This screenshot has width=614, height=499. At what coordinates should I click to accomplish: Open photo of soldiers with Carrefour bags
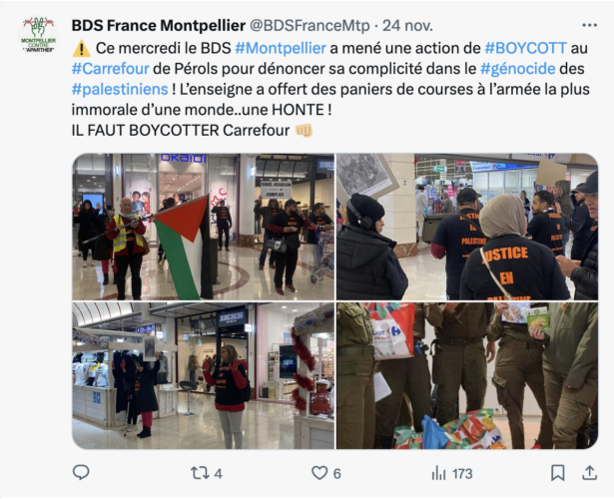pos(467,375)
